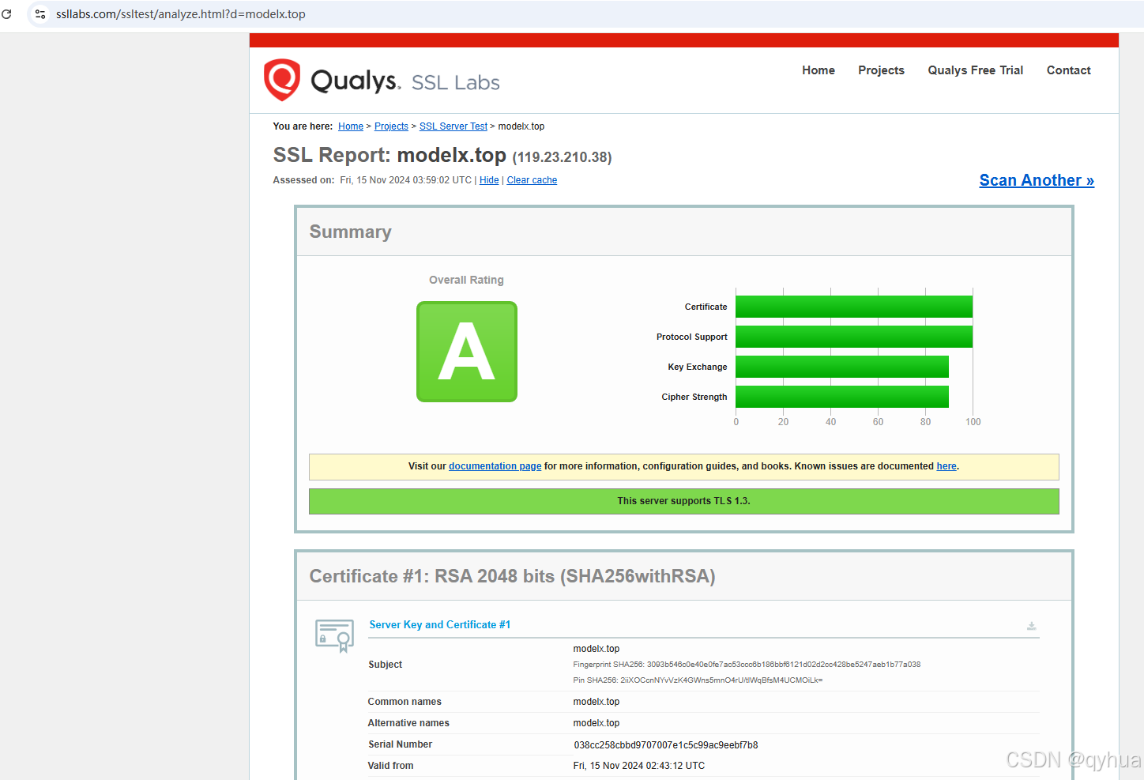Click the modelx.top breadcrumb text
This screenshot has height=780, width=1144.
point(521,126)
